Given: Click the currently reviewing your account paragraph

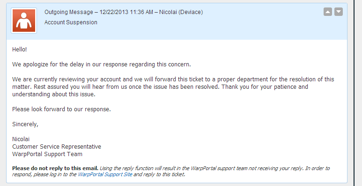Looking at the screenshot, I should [173, 86].
